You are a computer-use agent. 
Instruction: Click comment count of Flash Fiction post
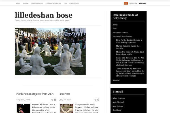[55, 100]
